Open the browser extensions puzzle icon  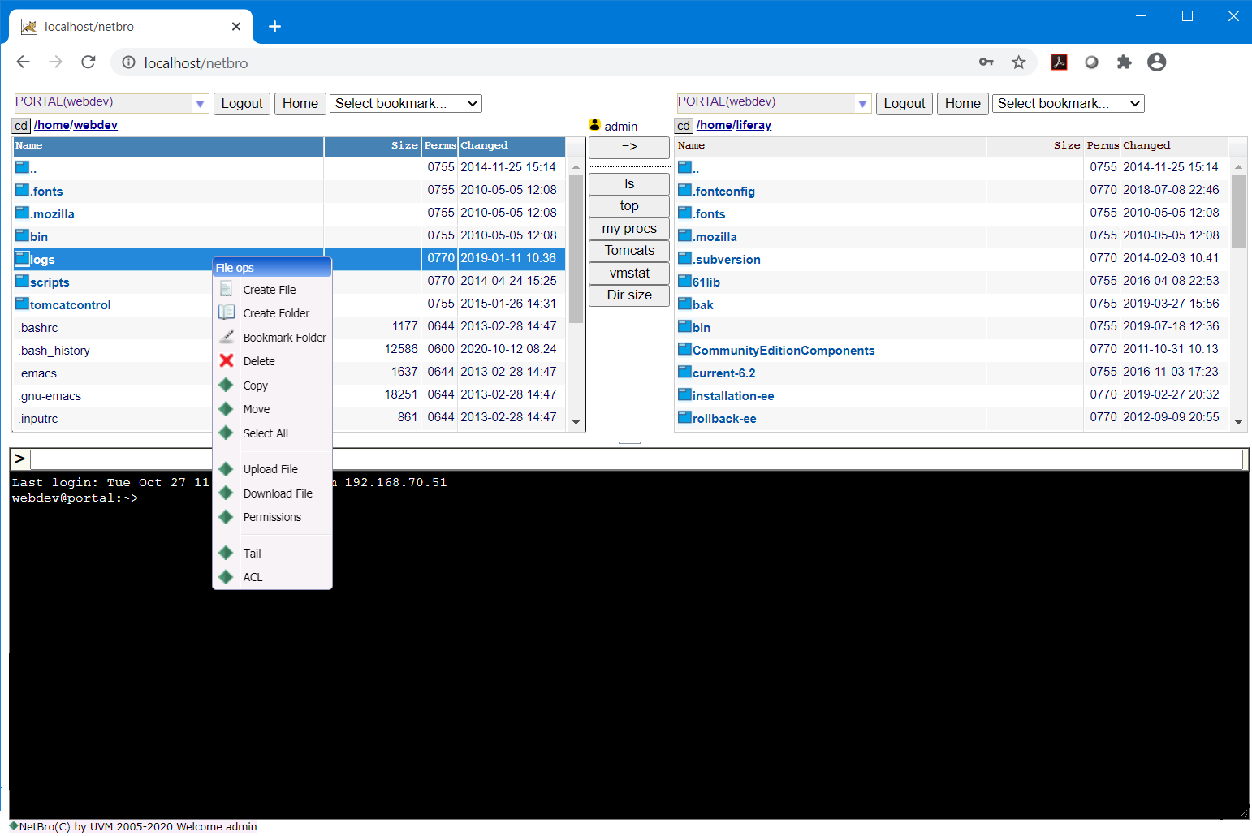(1124, 62)
